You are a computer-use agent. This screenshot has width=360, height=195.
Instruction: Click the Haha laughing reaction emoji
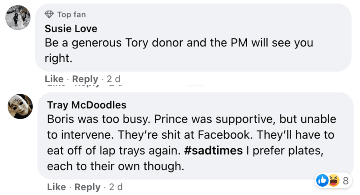click(332, 181)
